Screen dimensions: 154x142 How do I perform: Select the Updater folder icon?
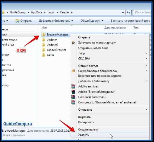(x=43, y=40)
